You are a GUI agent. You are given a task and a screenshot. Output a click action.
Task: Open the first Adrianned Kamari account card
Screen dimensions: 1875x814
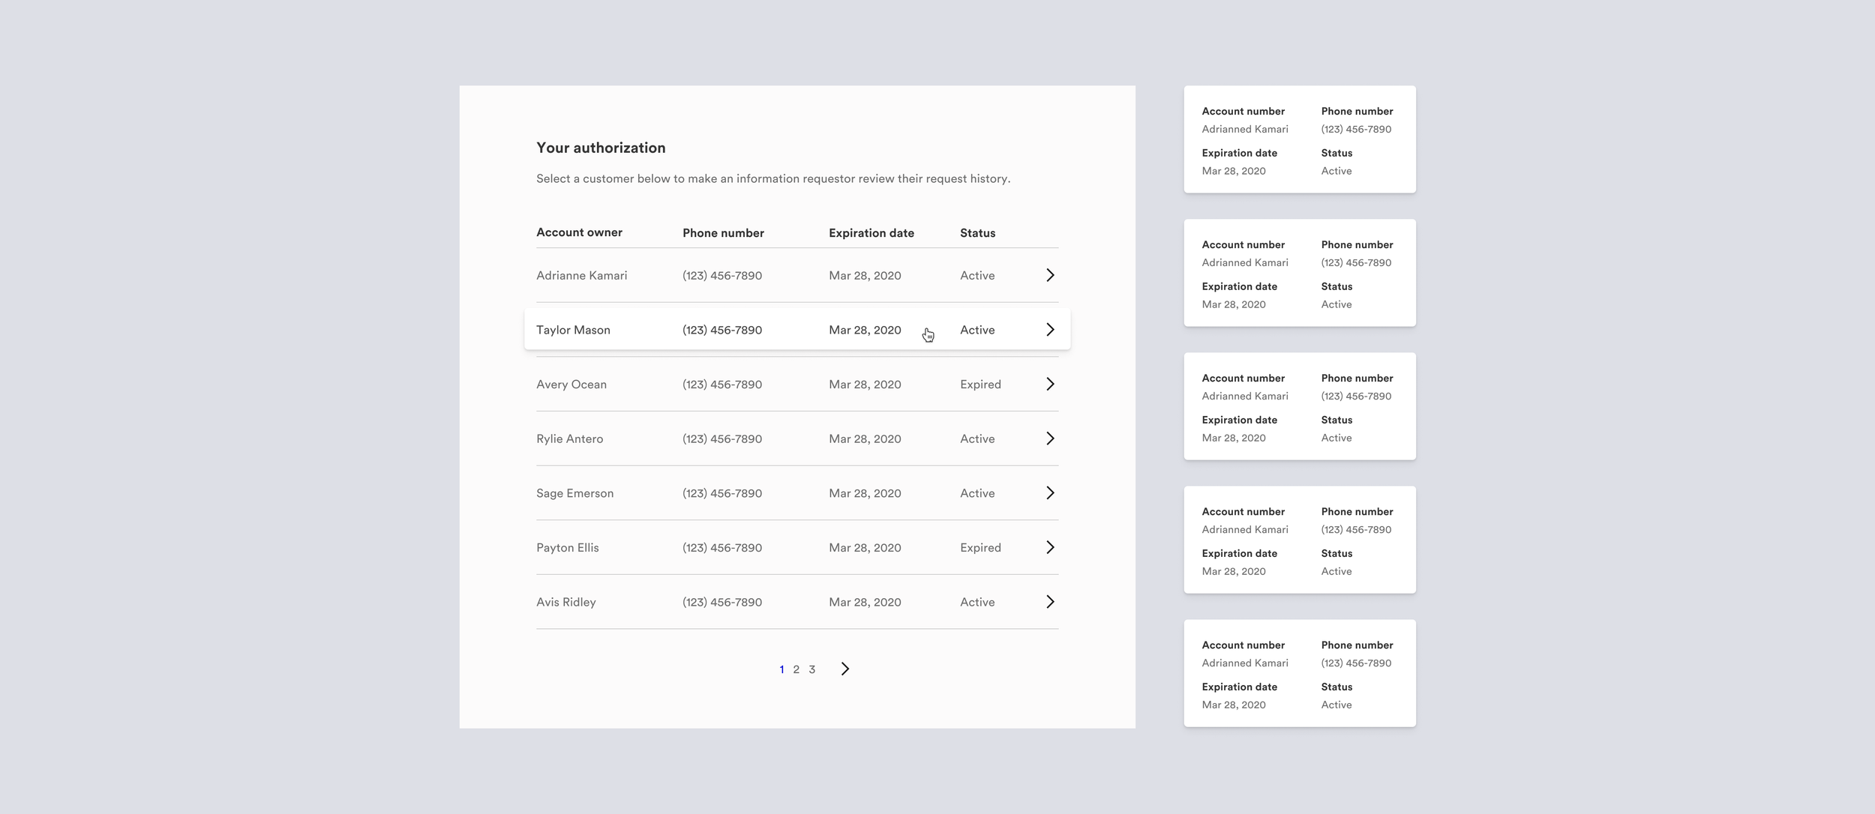coord(1299,139)
